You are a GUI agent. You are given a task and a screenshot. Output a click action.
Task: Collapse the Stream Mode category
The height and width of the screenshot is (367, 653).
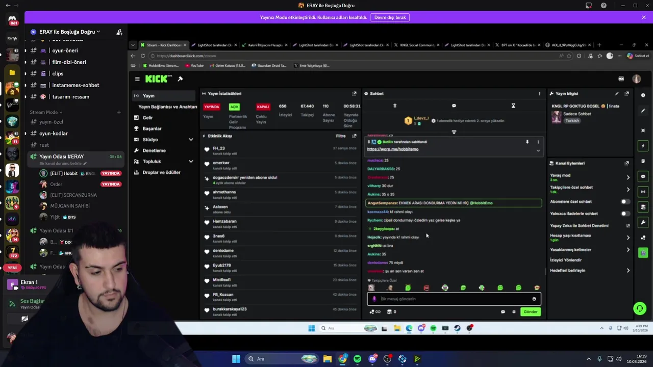click(x=46, y=112)
